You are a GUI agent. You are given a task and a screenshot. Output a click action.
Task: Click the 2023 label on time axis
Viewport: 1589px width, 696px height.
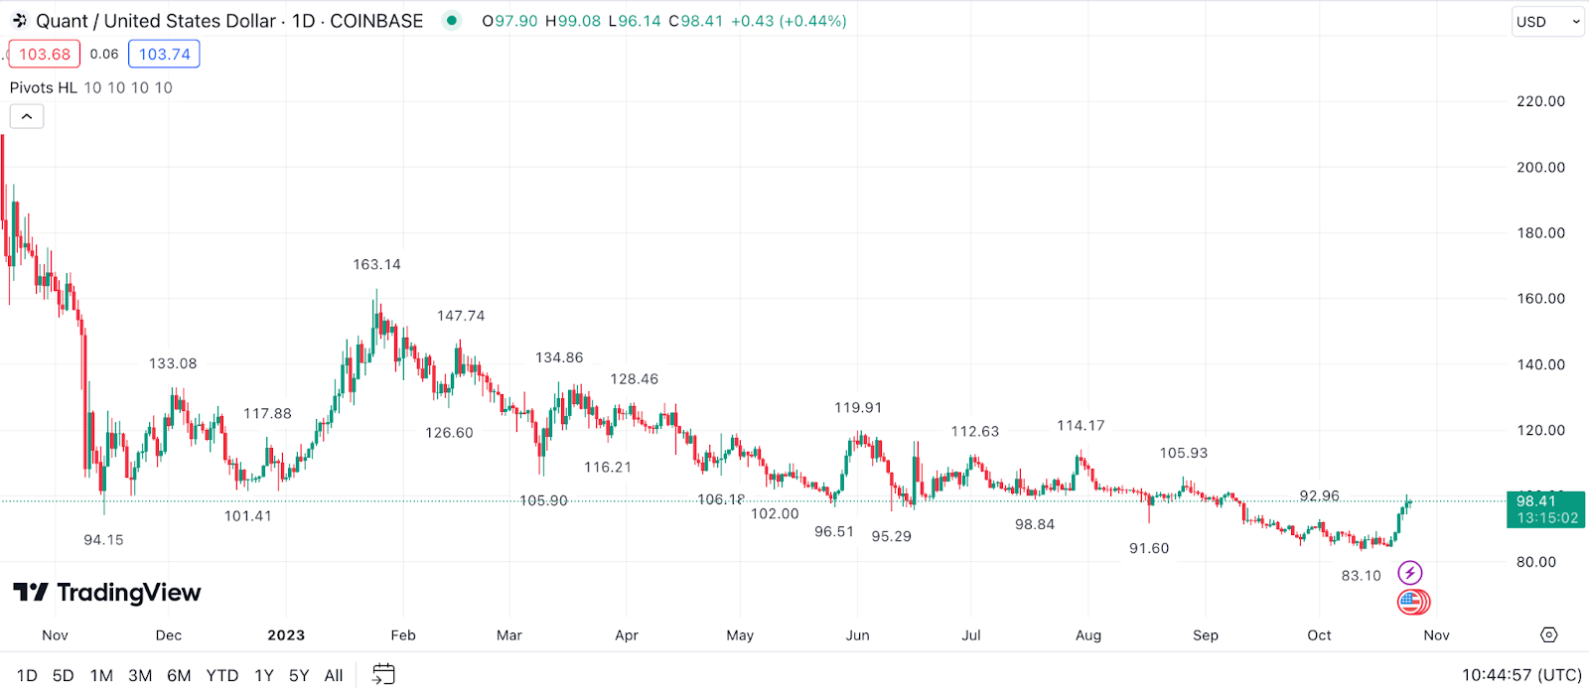286,635
